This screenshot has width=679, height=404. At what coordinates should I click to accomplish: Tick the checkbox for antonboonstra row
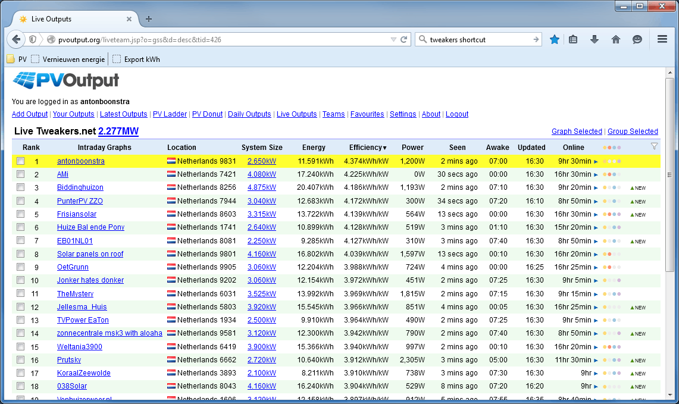pos(21,161)
